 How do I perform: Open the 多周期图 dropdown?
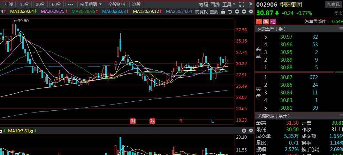point(91,4)
